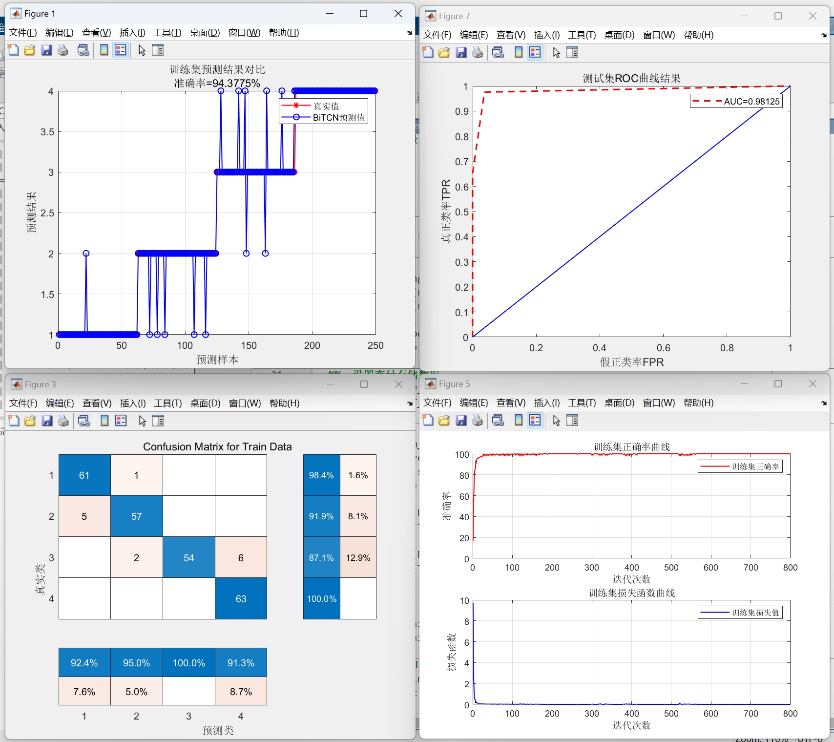Open a file using Figure 7's Open icon
Screen dimensions: 834x742
tap(444, 52)
